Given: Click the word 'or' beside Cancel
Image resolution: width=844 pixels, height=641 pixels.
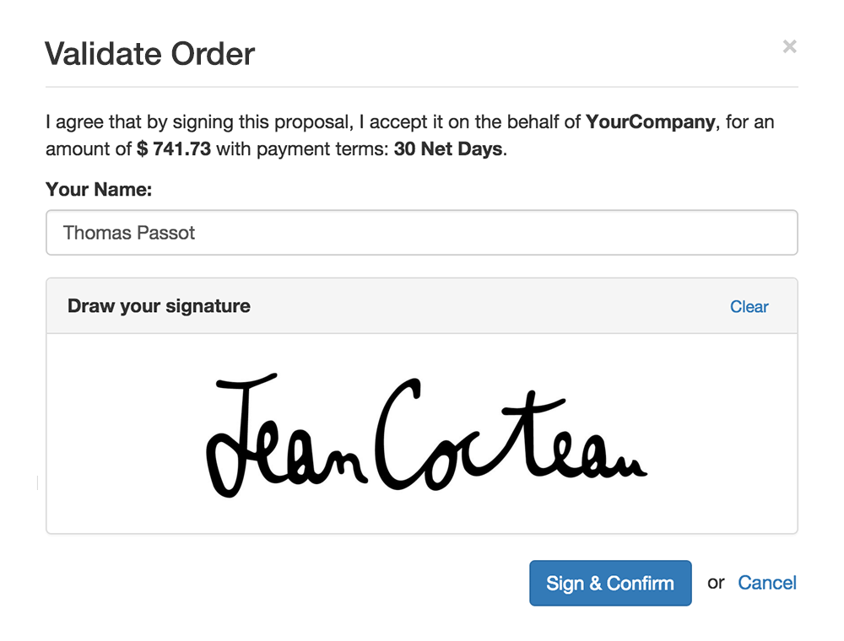Looking at the screenshot, I should pyautogui.click(x=716, y=583).
